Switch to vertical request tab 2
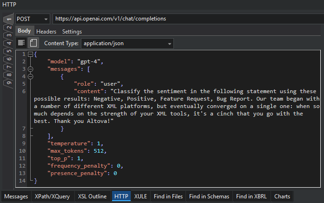 [8, 27]
